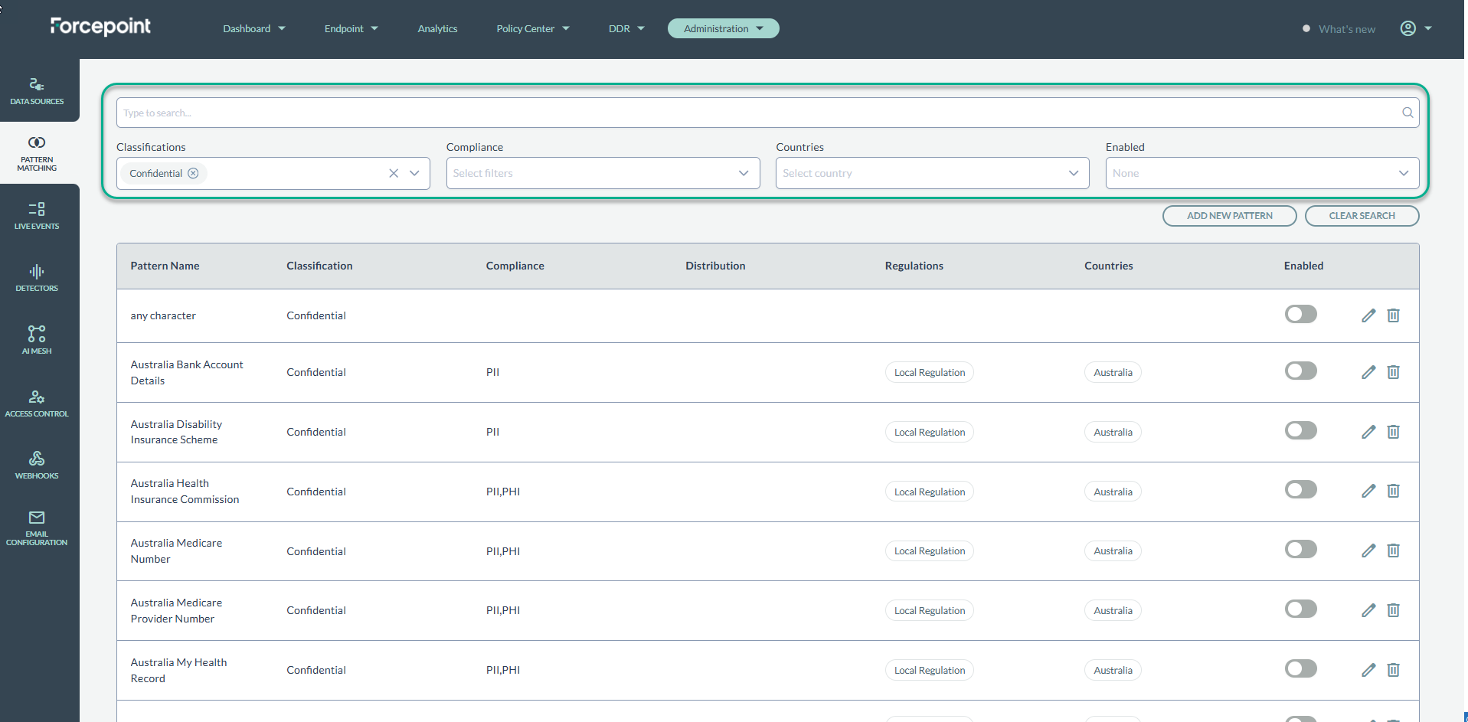
Task: Delete Australia Health Insurance Commission pattern
Action: [x=1394, y=491]
